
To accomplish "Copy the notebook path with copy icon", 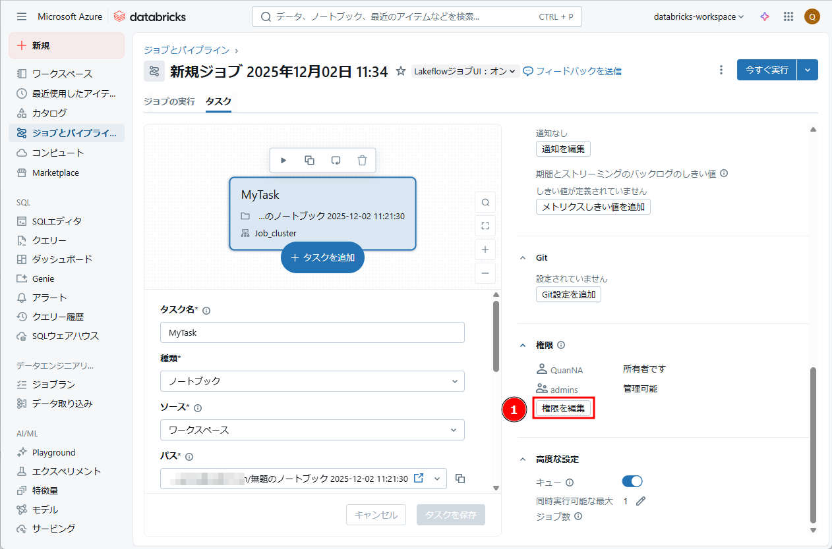I will click(x=460, y=479).
